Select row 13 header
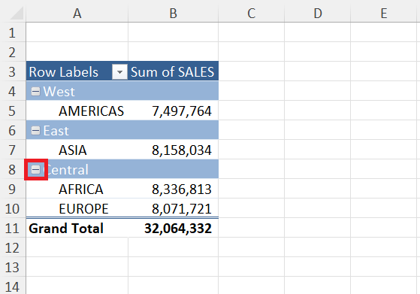Viewport: 420px width, 294px height. (x=12, y=268)
